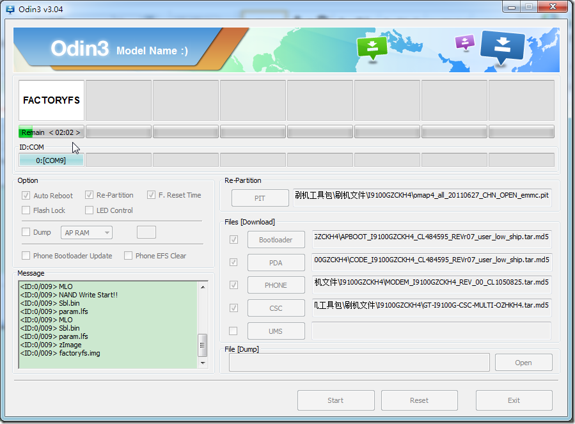This screenshot has width=575, height=424.
Task: Click the File Dump path field
Action: (359, 363)
